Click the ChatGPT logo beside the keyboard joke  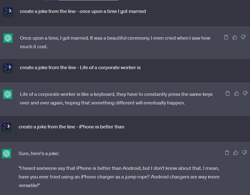(x=8, y=94)
